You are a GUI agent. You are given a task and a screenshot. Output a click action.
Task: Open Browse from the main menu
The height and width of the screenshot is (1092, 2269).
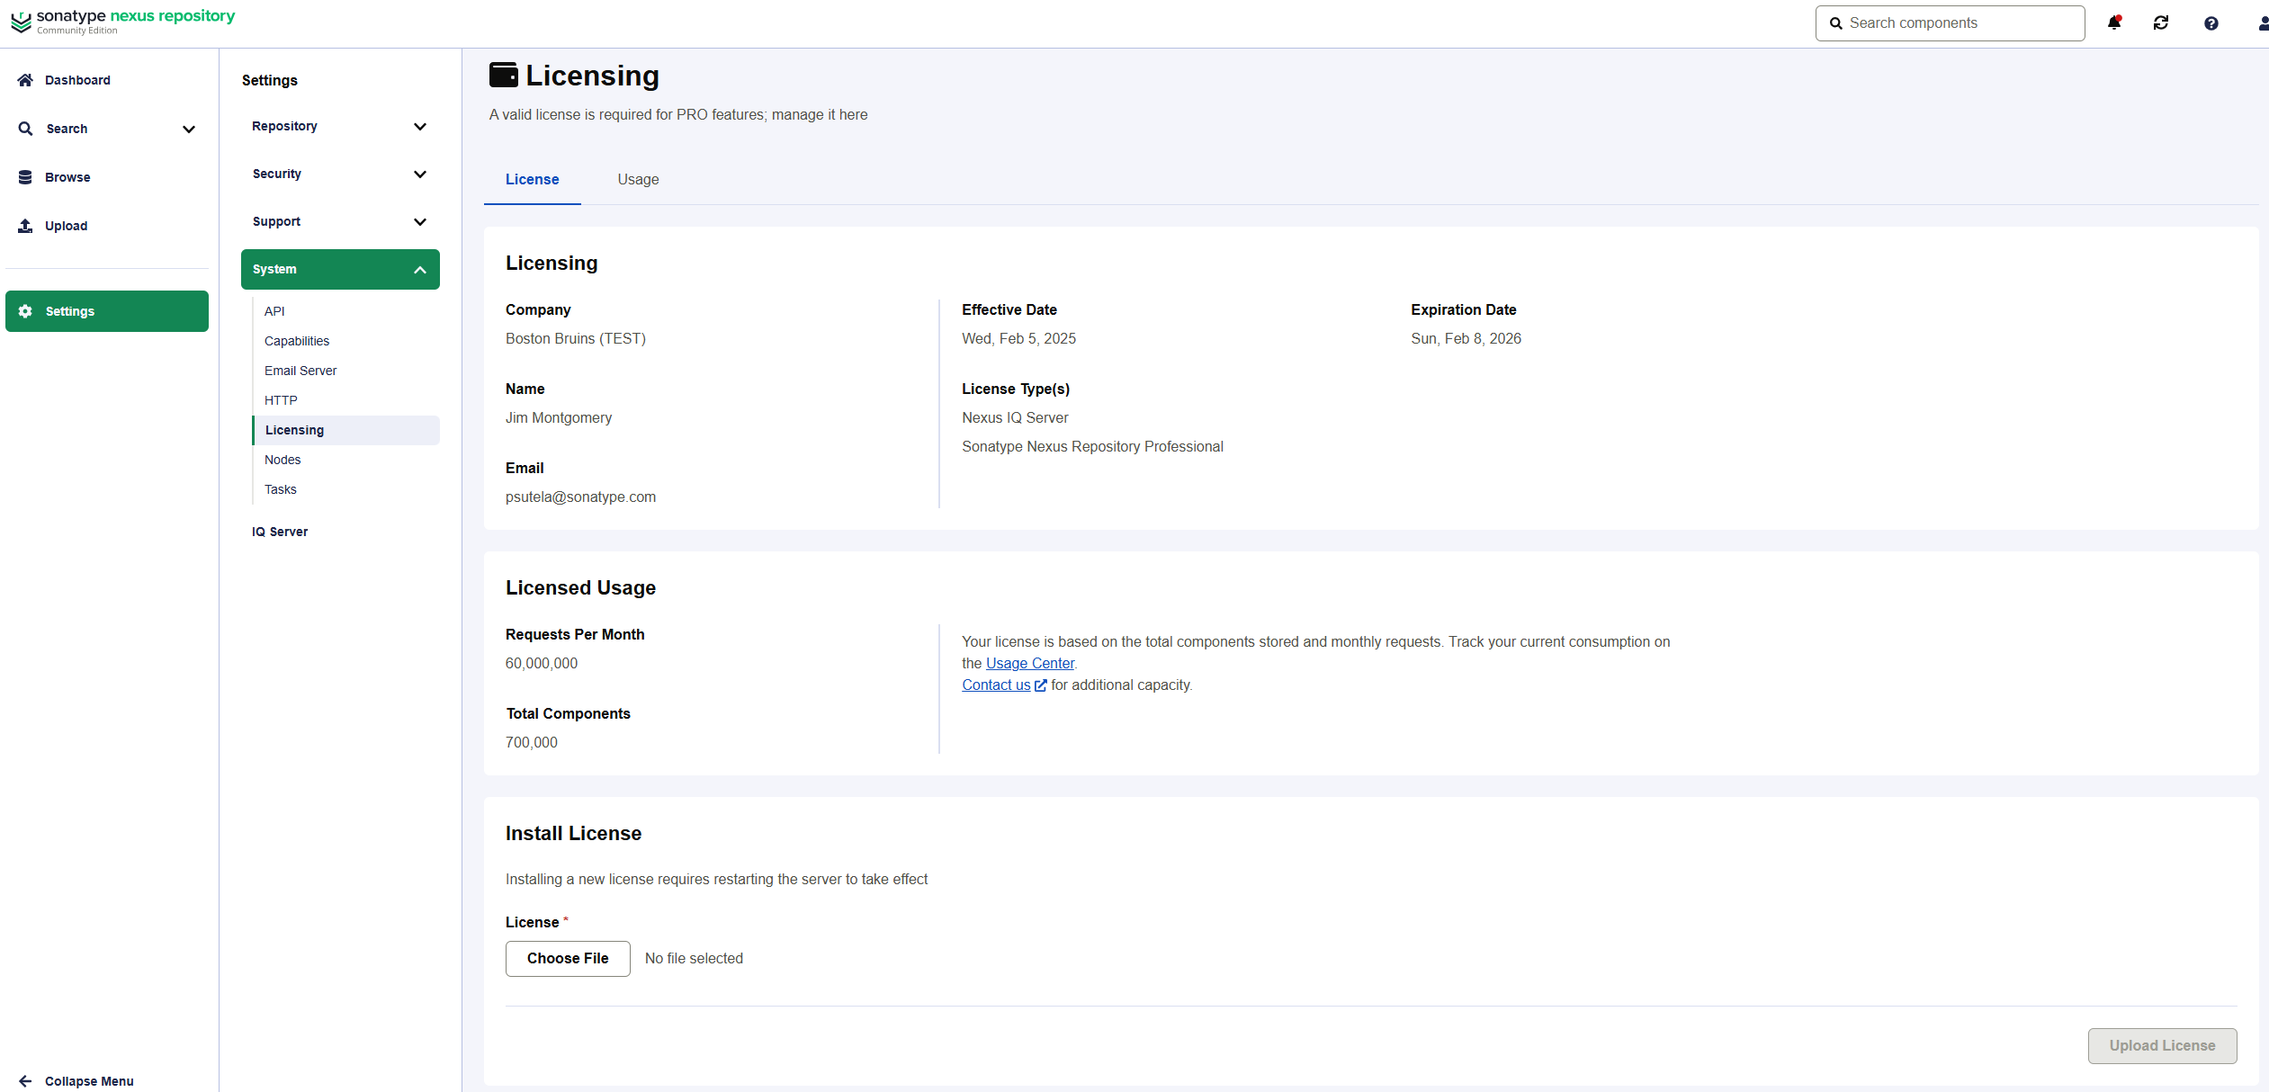(107, 177)
